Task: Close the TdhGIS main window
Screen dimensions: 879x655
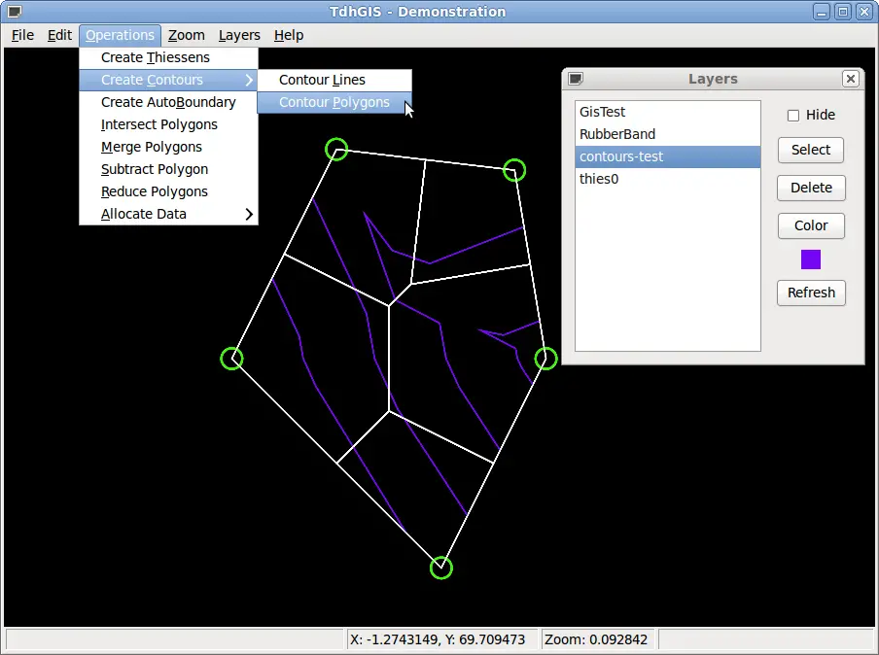Action: [x=863, y=12]
